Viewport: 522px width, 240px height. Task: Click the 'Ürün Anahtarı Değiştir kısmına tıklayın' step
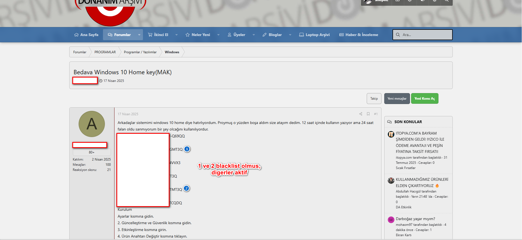pyautogui.click(x=153, y=236)
